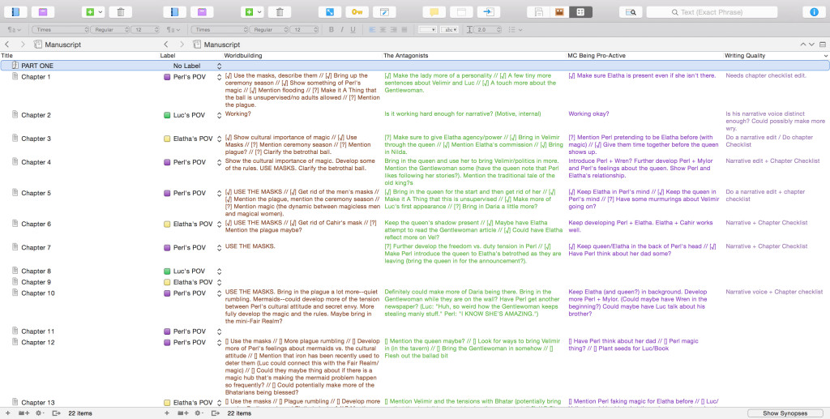This screenshot has height=419, width=830.
Task: Click the yellow Comment icon
Action: coord(434,11)
